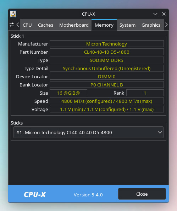Screen dimensions: 177x211
Task: Click the Speed label
Action: 41,101
